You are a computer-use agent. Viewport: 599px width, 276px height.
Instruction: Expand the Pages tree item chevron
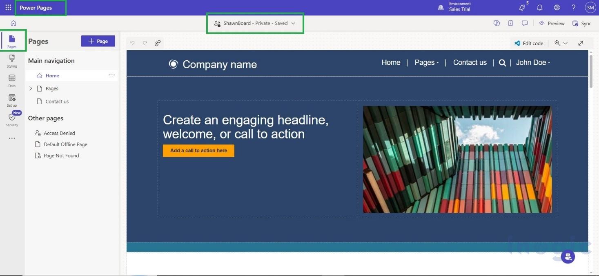[x=31, y=88]
